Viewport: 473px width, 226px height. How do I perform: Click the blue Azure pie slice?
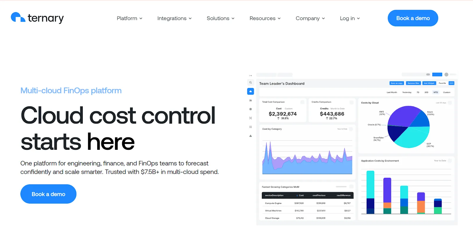[x=422, y=119]
